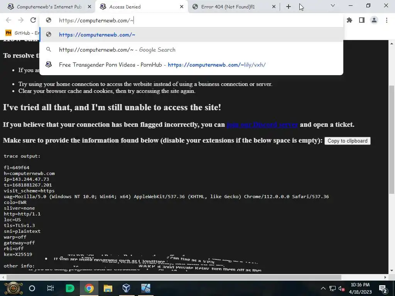Open the Windows 10 app taskbar icon
The width and height of the screenshot is (395, 296).
tap(145, 288)
